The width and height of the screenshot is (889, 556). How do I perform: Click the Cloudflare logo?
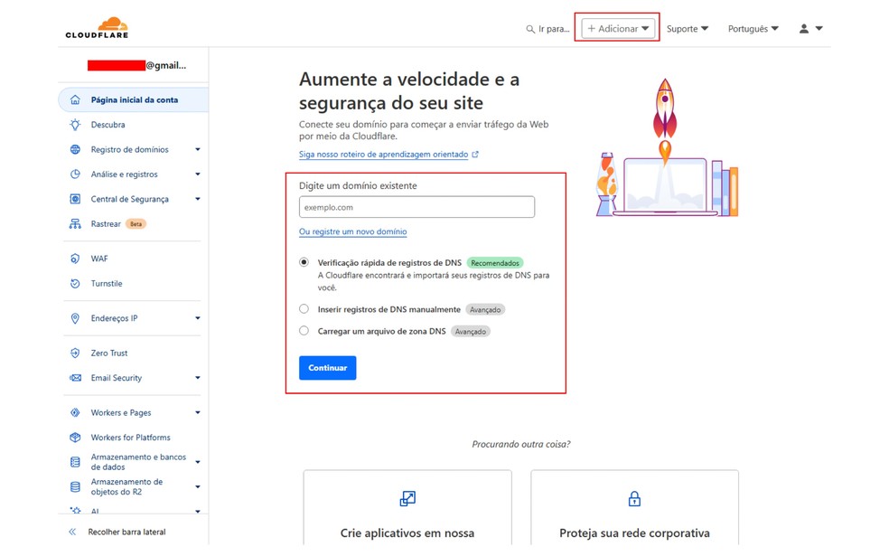coord(96,26)
